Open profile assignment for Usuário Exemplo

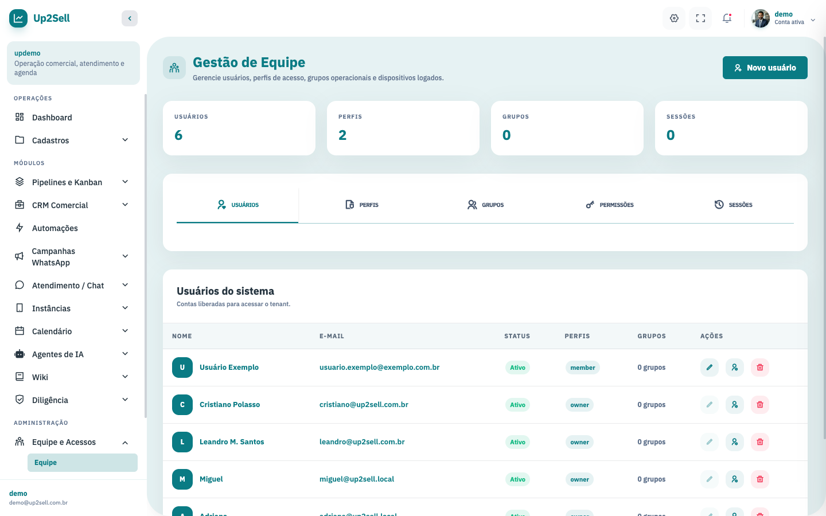coord(735,368)
